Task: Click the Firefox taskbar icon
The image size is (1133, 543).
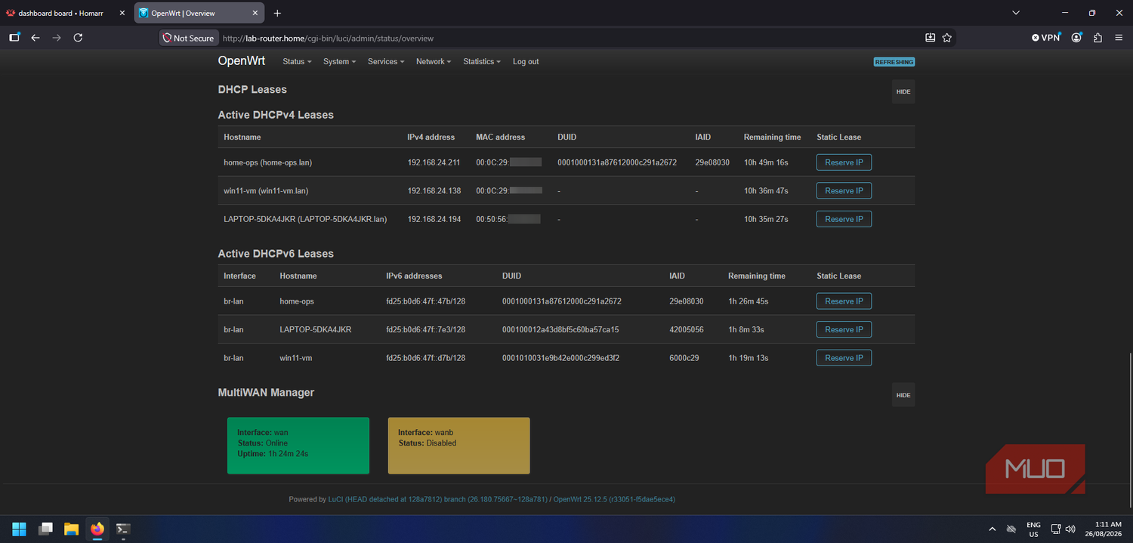Action: (97, 529)
